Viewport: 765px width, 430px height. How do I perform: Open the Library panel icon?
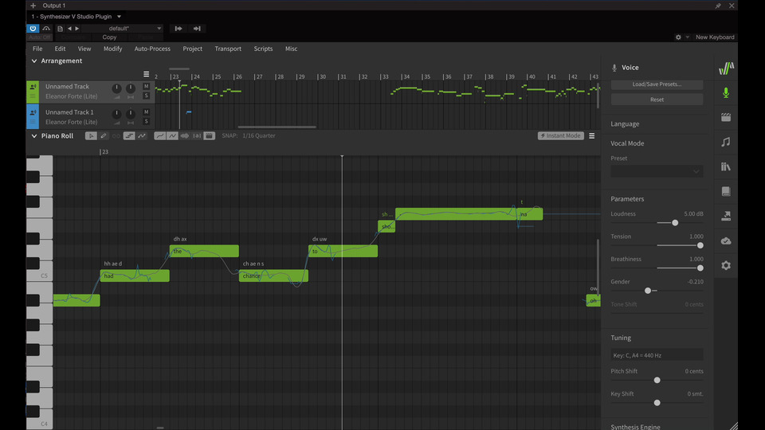tap(726, 166)
